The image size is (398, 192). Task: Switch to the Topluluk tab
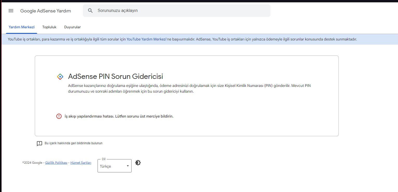coord(49,27)
